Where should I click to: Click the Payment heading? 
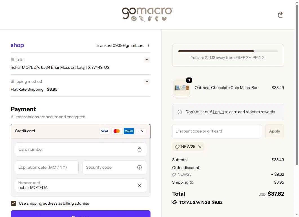pos(23,109)
